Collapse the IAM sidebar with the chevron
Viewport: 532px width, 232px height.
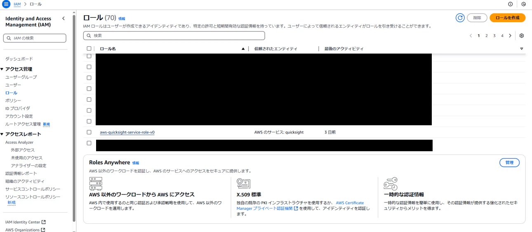(x=64, y=19)
